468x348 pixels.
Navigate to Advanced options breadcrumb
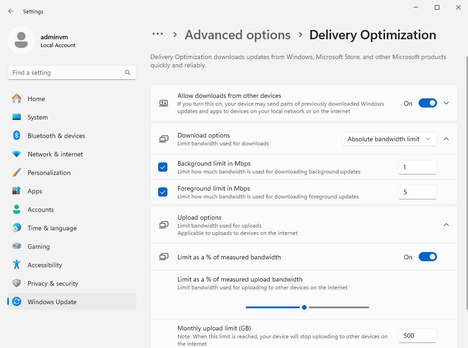point(237,35)
